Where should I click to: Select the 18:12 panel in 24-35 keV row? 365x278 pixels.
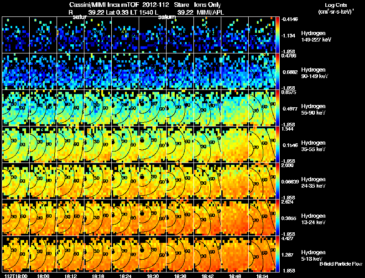(70, 181)
